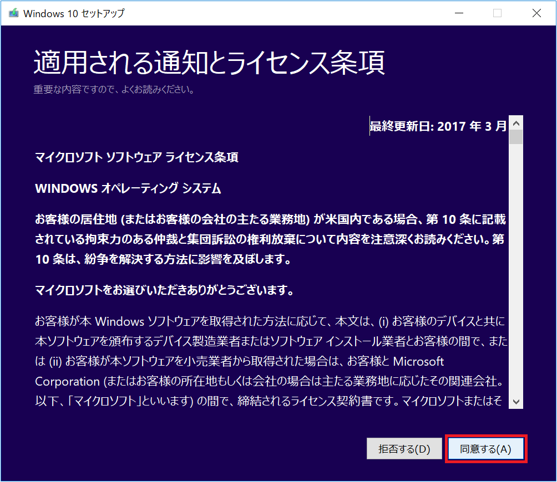This screenshot has width=557, height=482.
Task: Click the Windows 10 Setup title bar icon
Action: (13, 13)
